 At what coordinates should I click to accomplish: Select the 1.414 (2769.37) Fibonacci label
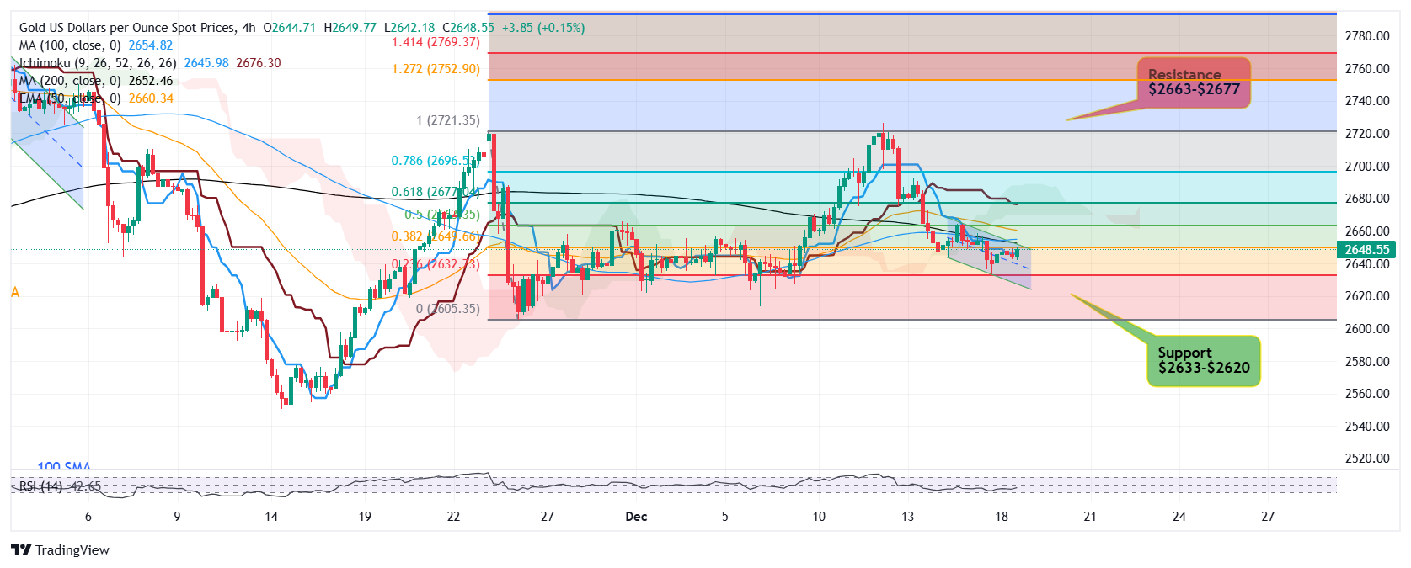(435, 42)
